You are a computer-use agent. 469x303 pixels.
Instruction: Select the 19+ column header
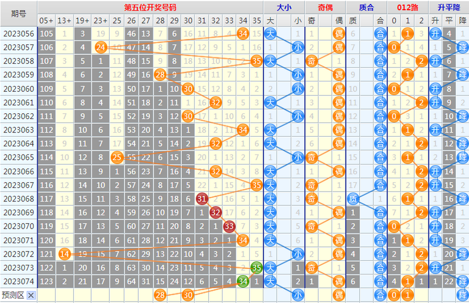tap(82, 21)
